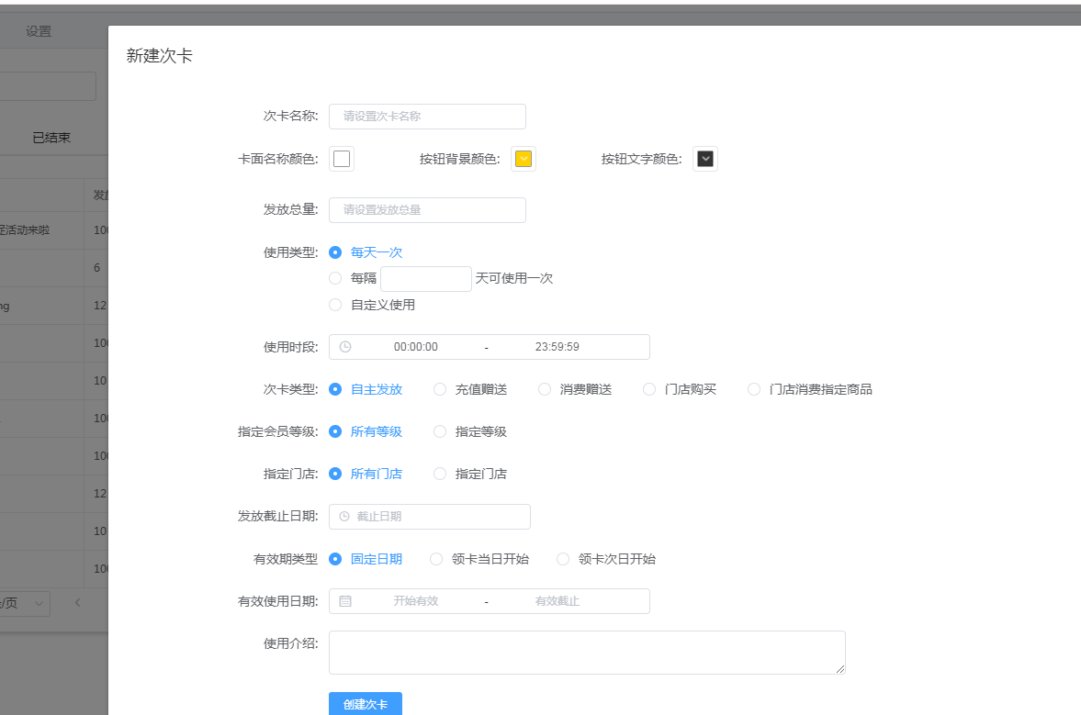Click the clock icon in 发放截止日期 field
1081x715 pixels.
344,517
